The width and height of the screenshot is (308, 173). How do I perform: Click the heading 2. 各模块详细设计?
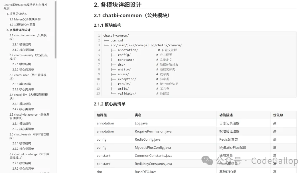click(x=117, y=5)
